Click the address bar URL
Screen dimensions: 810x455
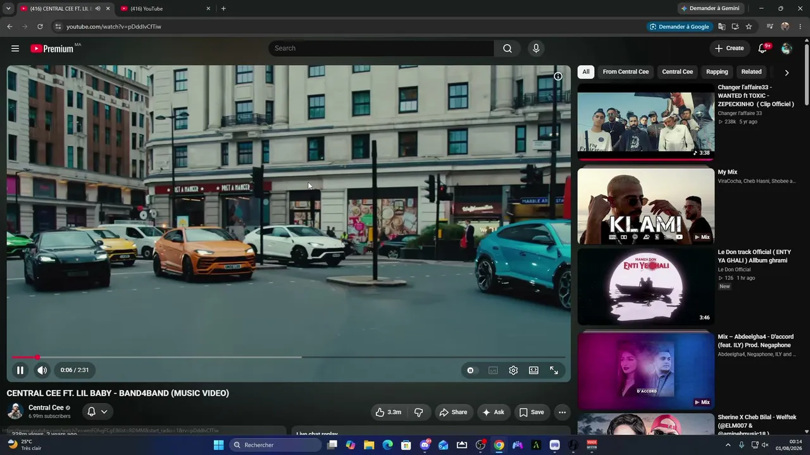tap(114, 27)
